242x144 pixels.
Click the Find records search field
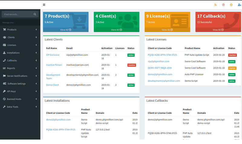click(18, 14)
